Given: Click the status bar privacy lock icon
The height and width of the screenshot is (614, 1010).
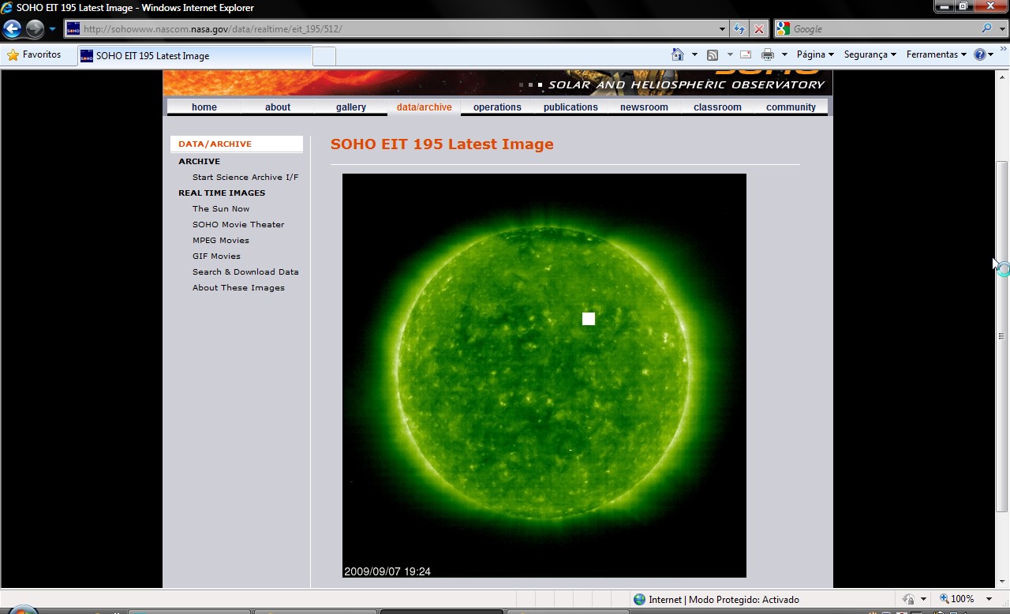Looking at the screenshot, I should 908,600.
